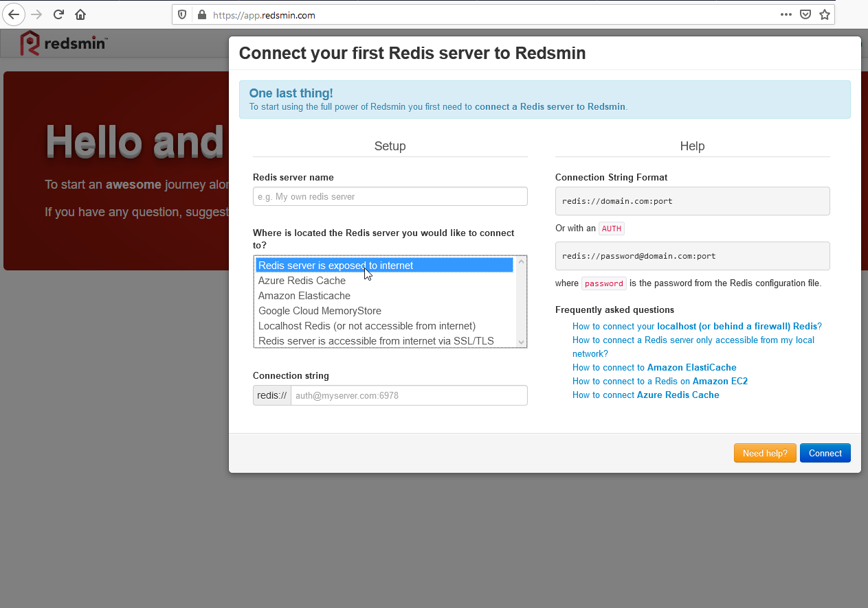Click the tracking protection shield icon
The width and height of the screenshot is (868, 608).
point(183,14)
